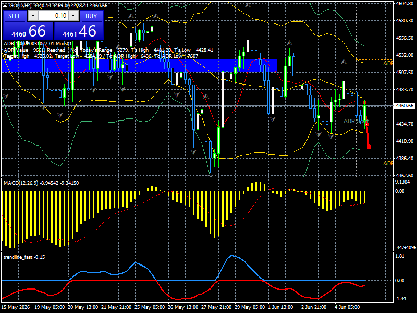Click the 4532.00 price scale value
Viewport: 417px width, 313px height.
(404, 55)
